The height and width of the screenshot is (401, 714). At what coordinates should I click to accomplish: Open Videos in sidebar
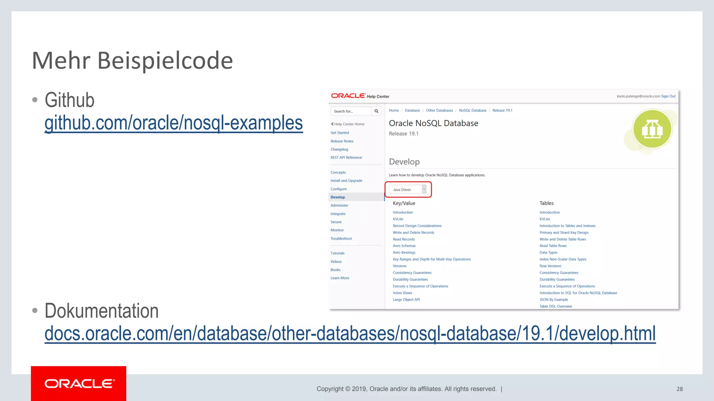tap(336, 261)
